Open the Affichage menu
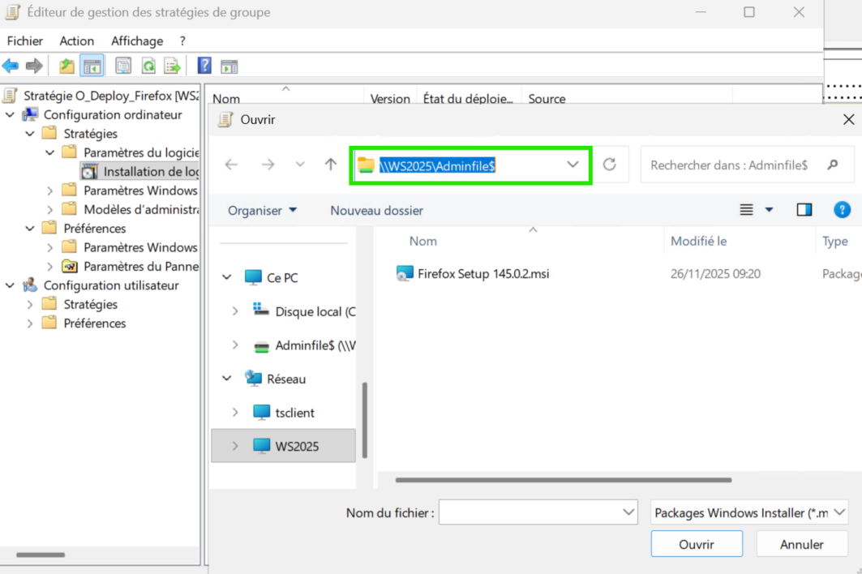Image resolution: width=862 pixels, height=574 pixels. pyautogui.click(x=136, y=41)
